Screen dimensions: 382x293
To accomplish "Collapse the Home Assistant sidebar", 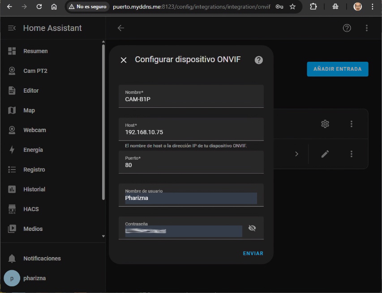I will (12, 28).
